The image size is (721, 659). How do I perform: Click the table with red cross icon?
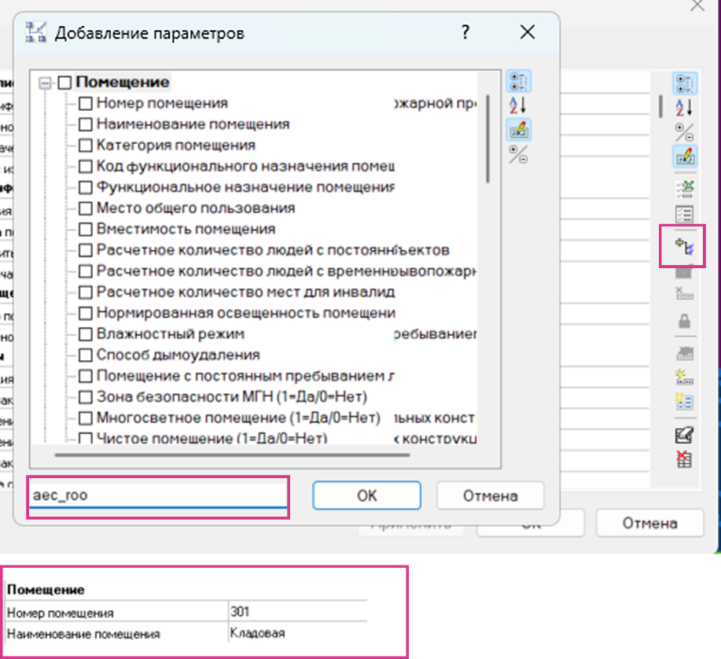[x=684, y=459]
